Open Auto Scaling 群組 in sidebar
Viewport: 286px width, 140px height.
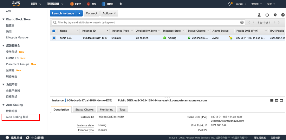point(17,117)
